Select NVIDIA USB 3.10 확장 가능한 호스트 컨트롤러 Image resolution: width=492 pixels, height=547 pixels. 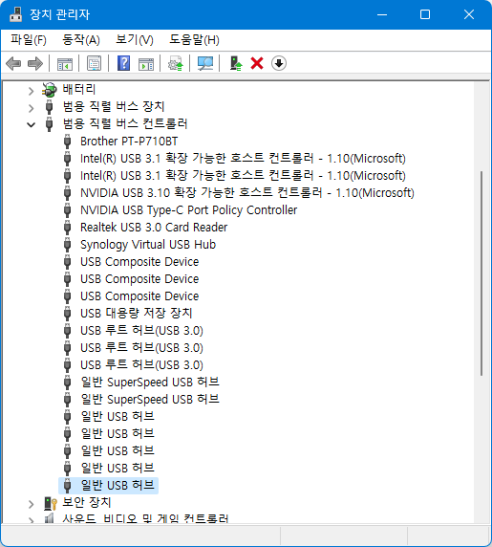247,193
